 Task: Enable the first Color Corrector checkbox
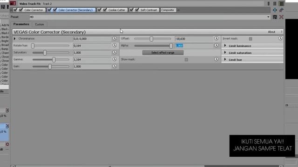(15, 10)
